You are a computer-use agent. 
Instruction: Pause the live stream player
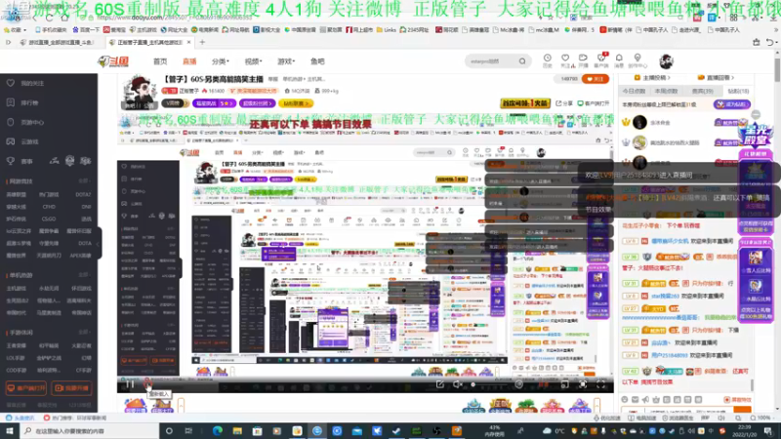point(130,383)
